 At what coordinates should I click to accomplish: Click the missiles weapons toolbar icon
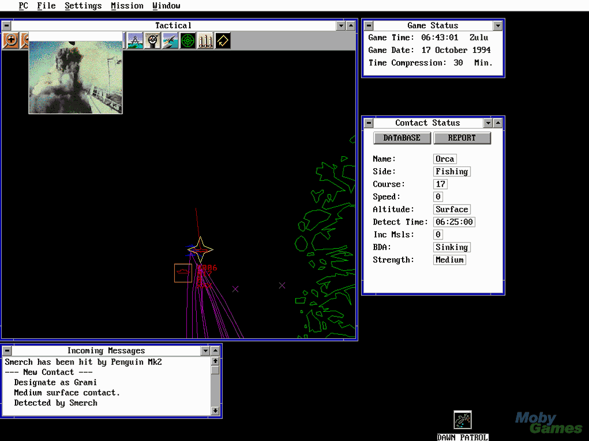coord(205,41)
